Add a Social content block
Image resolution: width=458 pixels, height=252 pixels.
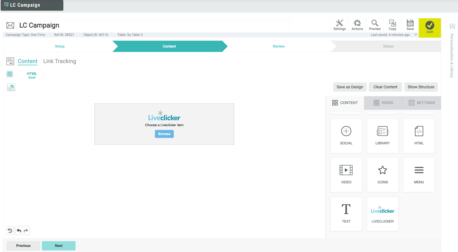pyautogui.click(x=346, y=136)
